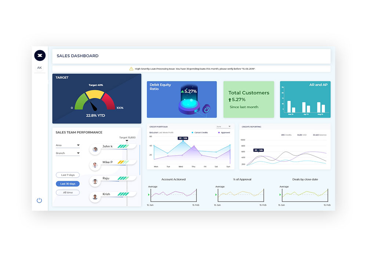
Task: Click the warning triangle alert icon
Action: point(131,69)
